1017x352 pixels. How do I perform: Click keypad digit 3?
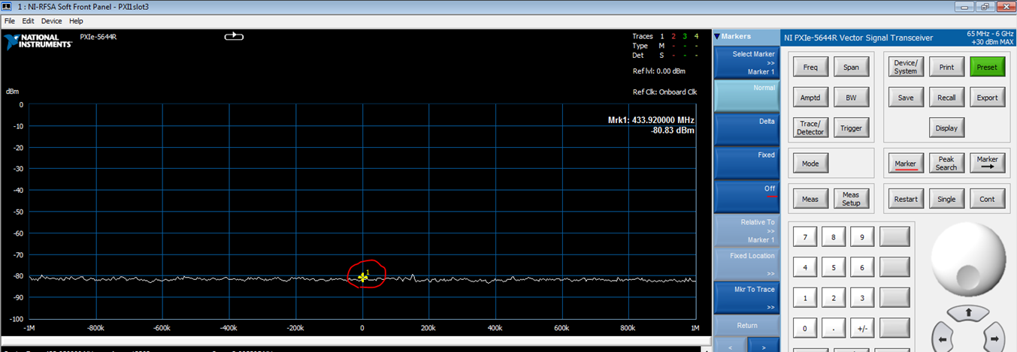pos(861,298)
